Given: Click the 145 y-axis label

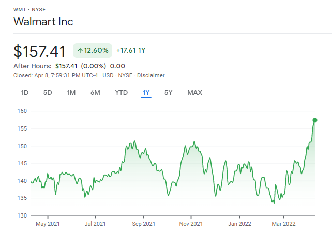Looking at the screenshot, I should [x=22, y=163].
